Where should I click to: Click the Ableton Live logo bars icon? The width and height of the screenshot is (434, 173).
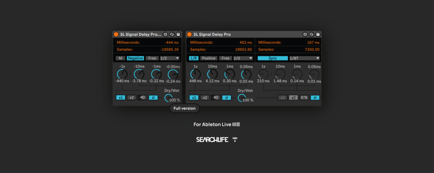coord(236,124)
